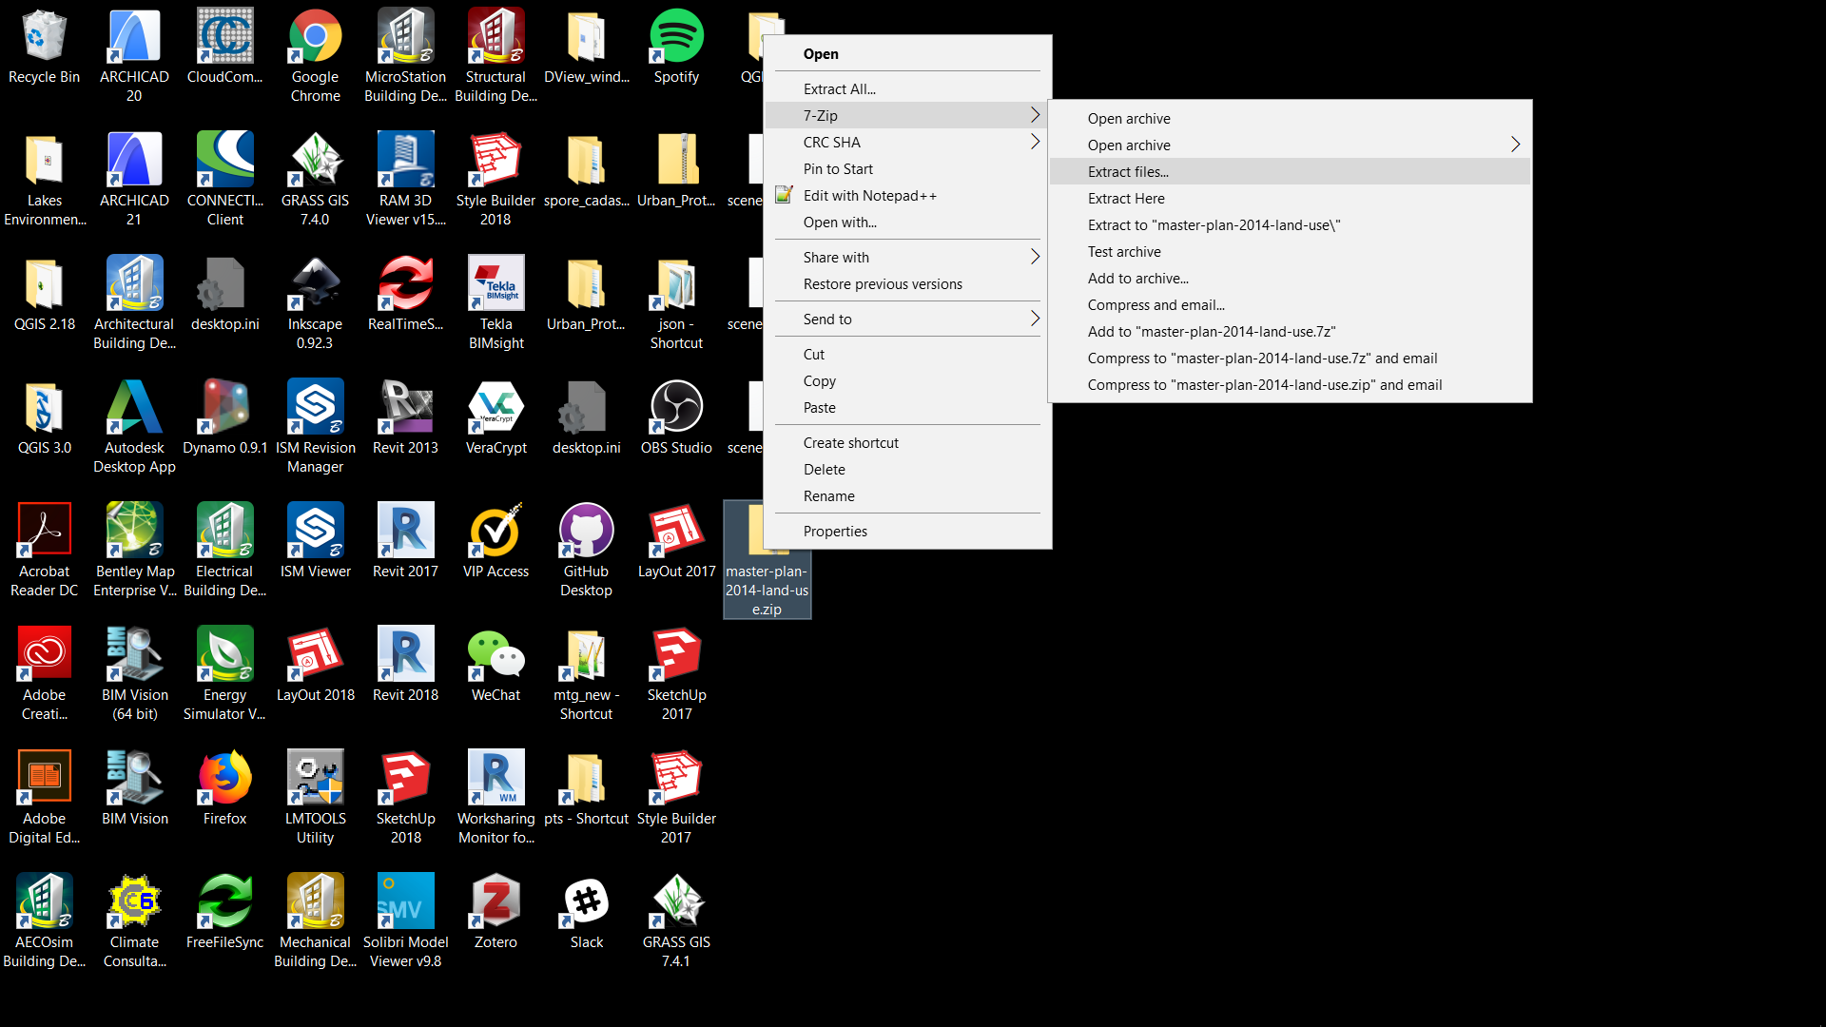Select the WeChat desktop icon
This screenshot has height=1027, width=1826.
pyautogui.click(x=495, y=656)
